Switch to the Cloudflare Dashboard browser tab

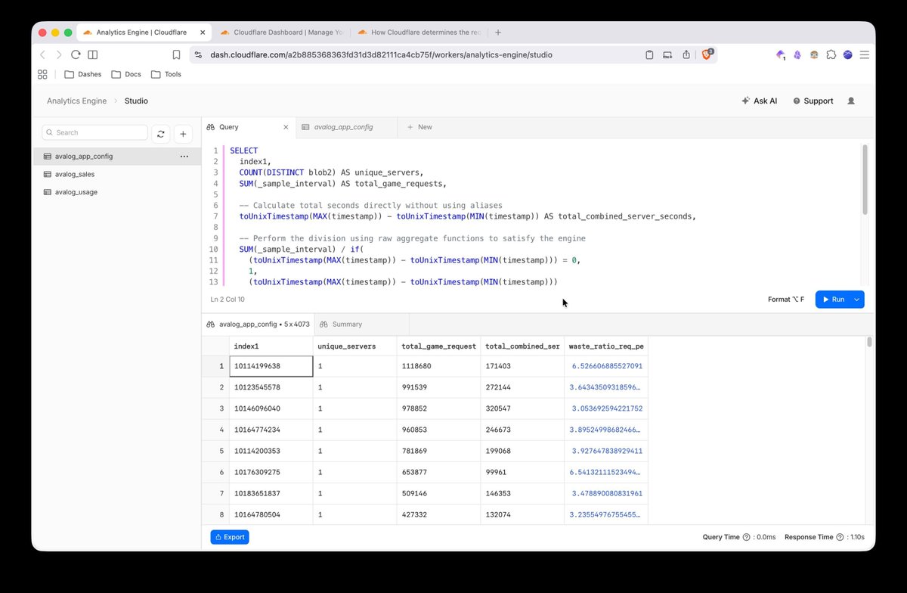pos(282,33)
